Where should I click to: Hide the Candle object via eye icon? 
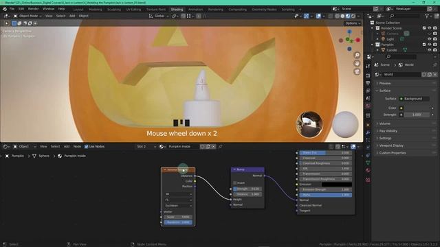pos(429,50)
